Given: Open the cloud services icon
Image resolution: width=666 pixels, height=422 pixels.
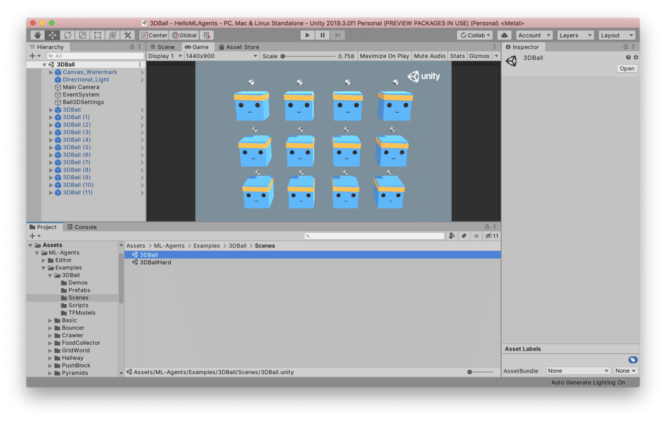Looking at the screenshot, I should [504, 35].
